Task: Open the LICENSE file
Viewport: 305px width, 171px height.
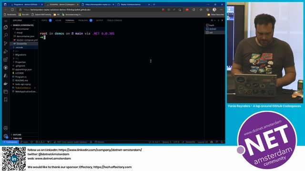Action: point(19,73)
